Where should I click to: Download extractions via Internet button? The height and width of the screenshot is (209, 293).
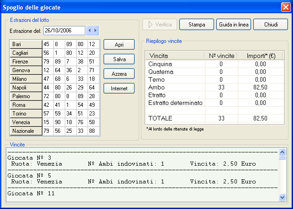pyautogui.click(x=119, y=89)
